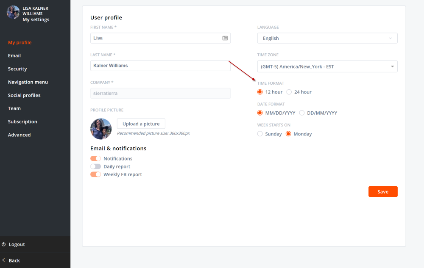Viewport: 424px width, 268px height.
Task: Expand the Time Zone dropdown
Action: 327,66
